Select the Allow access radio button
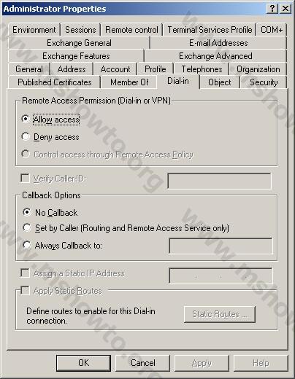This screenshot has width=295, height=379. point(26,119)
